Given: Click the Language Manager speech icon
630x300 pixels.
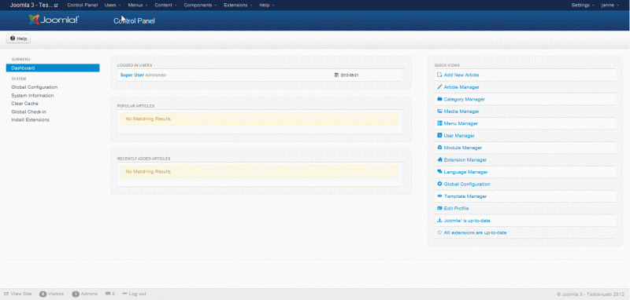Looking at the screenshot, I should point(439,172).
